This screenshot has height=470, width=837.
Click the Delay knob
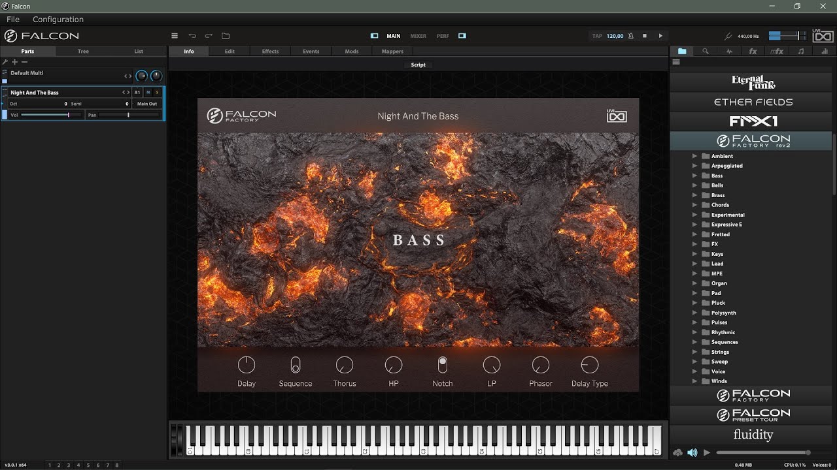(247, 365)
